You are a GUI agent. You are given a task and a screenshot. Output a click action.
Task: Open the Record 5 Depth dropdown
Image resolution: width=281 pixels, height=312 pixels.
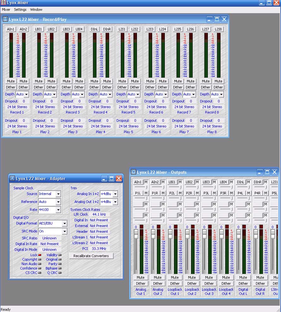point(138,94)
